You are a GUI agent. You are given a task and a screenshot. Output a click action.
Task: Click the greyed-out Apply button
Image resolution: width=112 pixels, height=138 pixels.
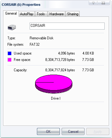coord(98,132)
